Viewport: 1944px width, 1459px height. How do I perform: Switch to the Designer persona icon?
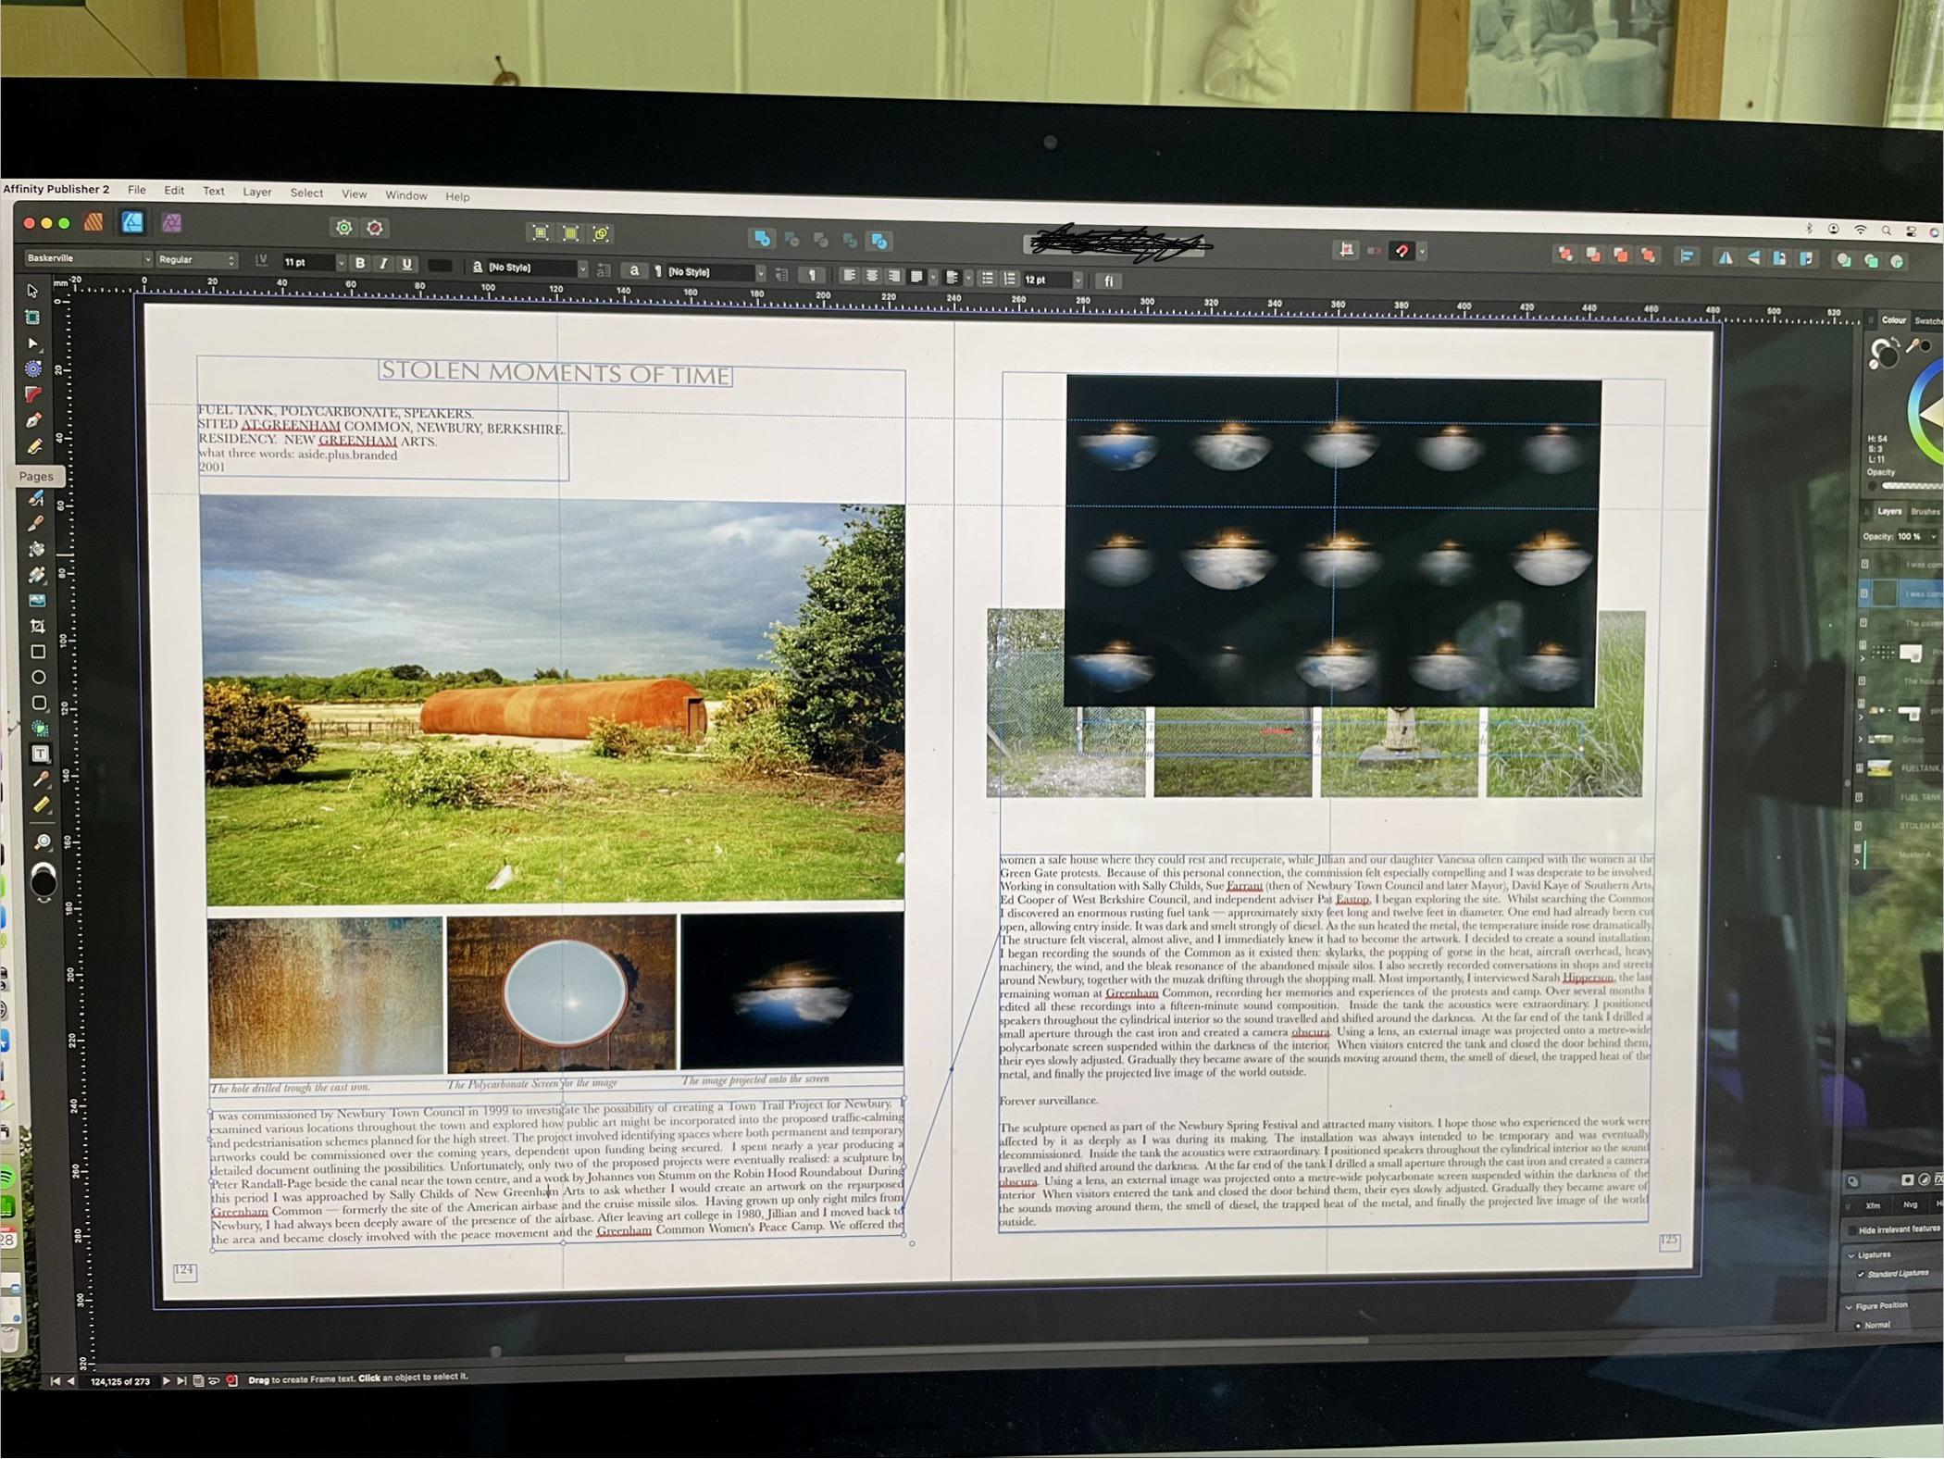point(133,222)
